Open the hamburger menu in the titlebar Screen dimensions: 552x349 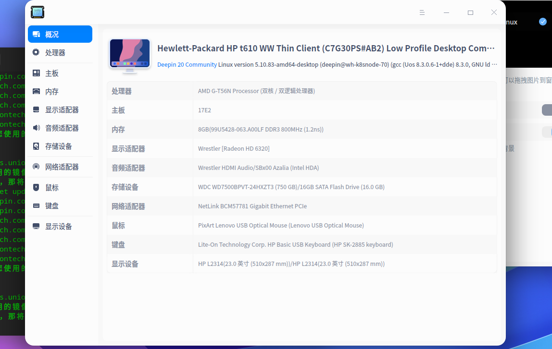tap(422, 12)
